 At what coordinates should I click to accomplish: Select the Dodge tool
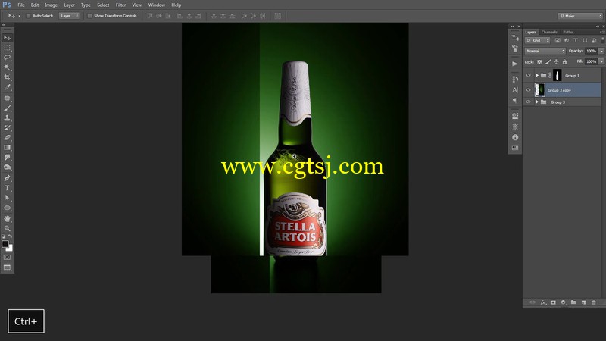coord(7,167)
